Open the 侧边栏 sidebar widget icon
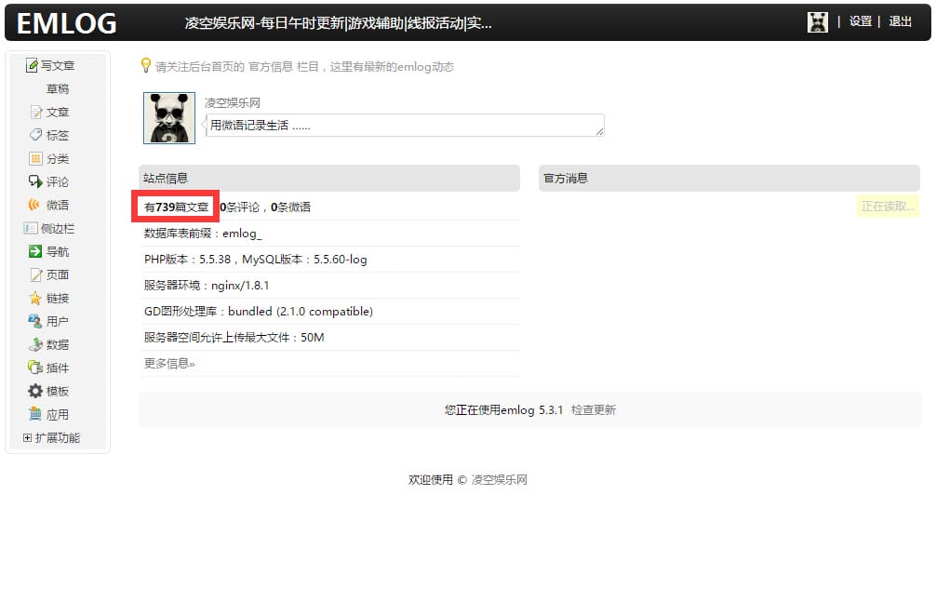Screen dimensions: 936x602 click(33, 228)
